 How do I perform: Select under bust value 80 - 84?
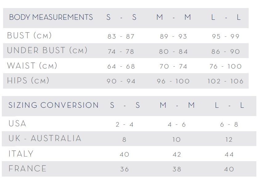(x=173, y=52)
